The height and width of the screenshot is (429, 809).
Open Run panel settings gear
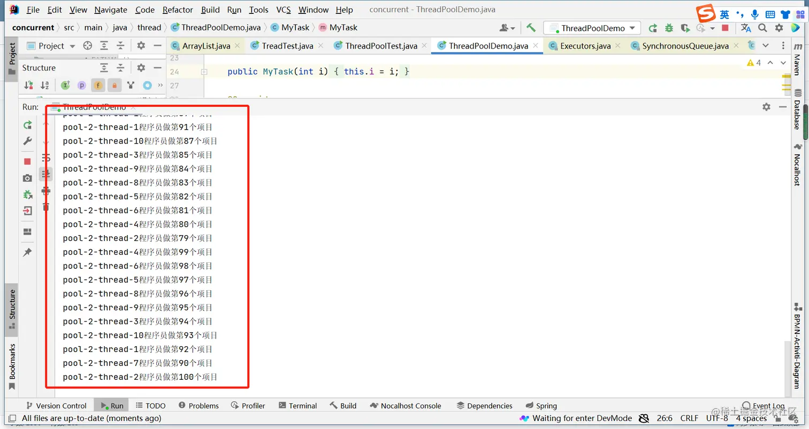tap(766, 107)
